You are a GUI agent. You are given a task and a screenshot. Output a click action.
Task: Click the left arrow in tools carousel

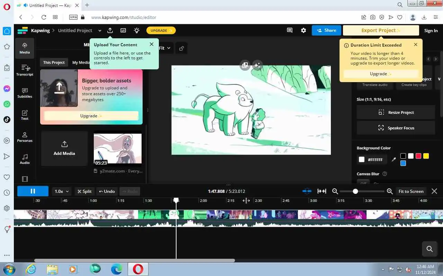(428, 59)
